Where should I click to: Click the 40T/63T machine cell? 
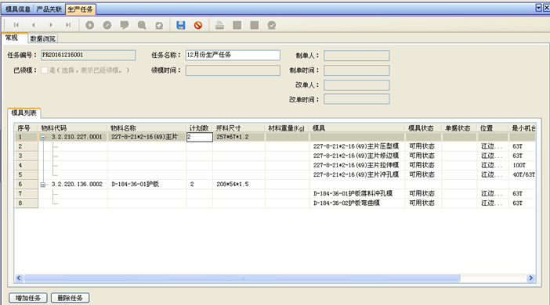tap(522, 174)
